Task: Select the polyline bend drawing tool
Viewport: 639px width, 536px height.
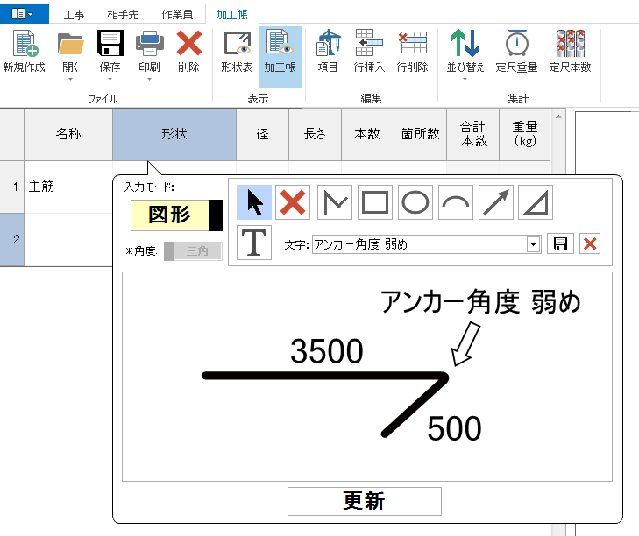Action: tap(334, 202)
